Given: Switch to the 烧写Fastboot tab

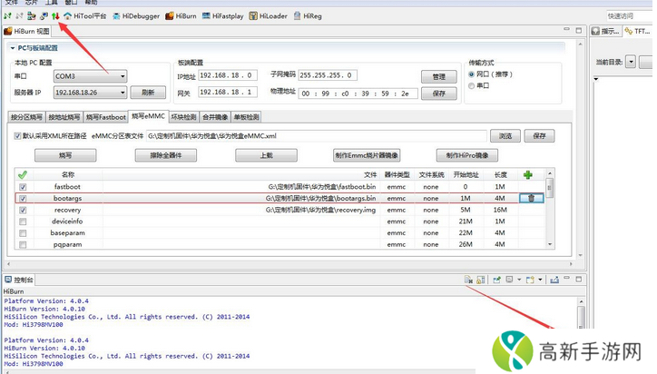Looking at the screenshot, I should point(105,117).
